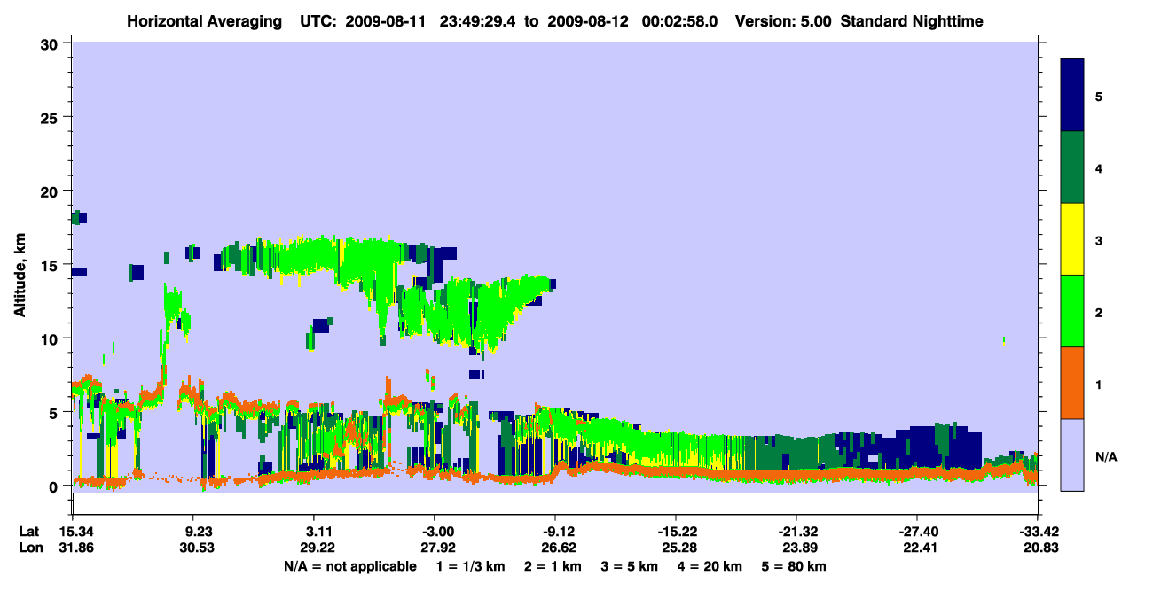
Task: Click the orange color bar segment labeled 1
Action: click(x=1072, y=383)
